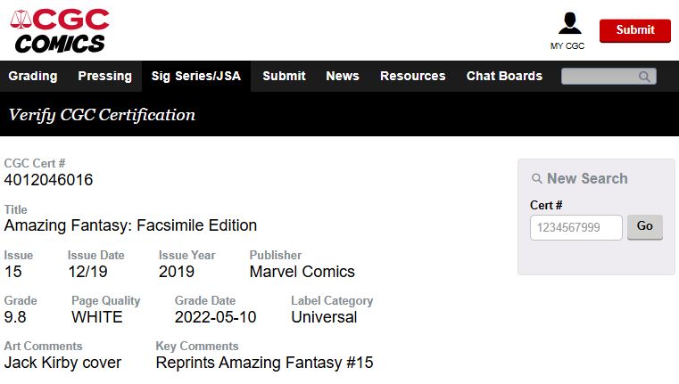Screen dimensions: 679x384
Task: Click the Amazing Fantasy: Facsimile Edition title
Action: (x=130, y=225)
